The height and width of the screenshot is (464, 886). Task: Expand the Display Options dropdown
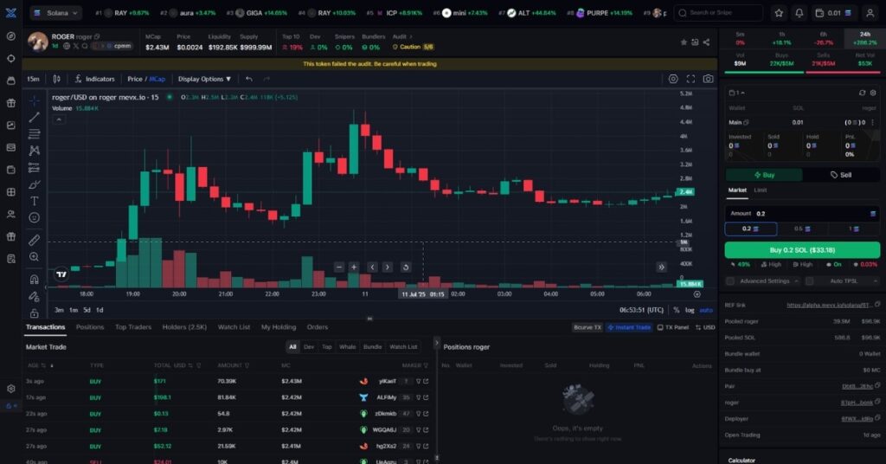[204, 79]
